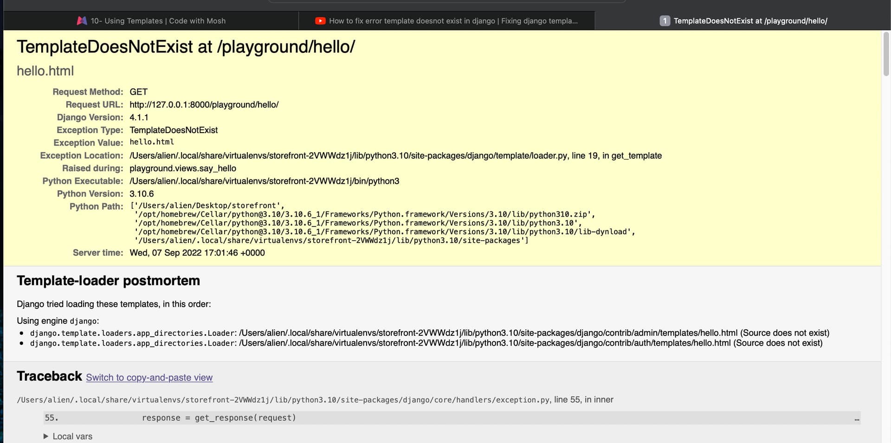Screen dimensions: 891x443
Task: Click the code line response = get_response(request)
Action: pyautogui.click(x=219, y=418)
